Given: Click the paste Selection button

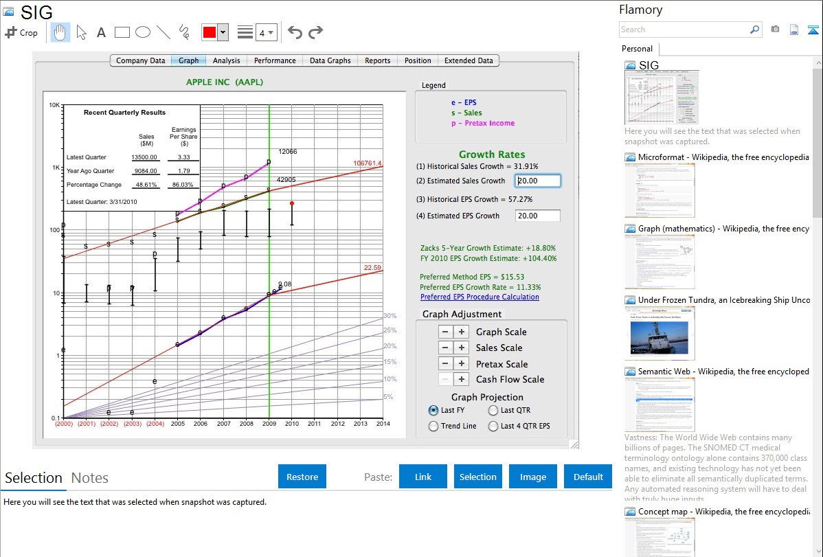Looking at the screenshot, I should (x=478, y=477).
